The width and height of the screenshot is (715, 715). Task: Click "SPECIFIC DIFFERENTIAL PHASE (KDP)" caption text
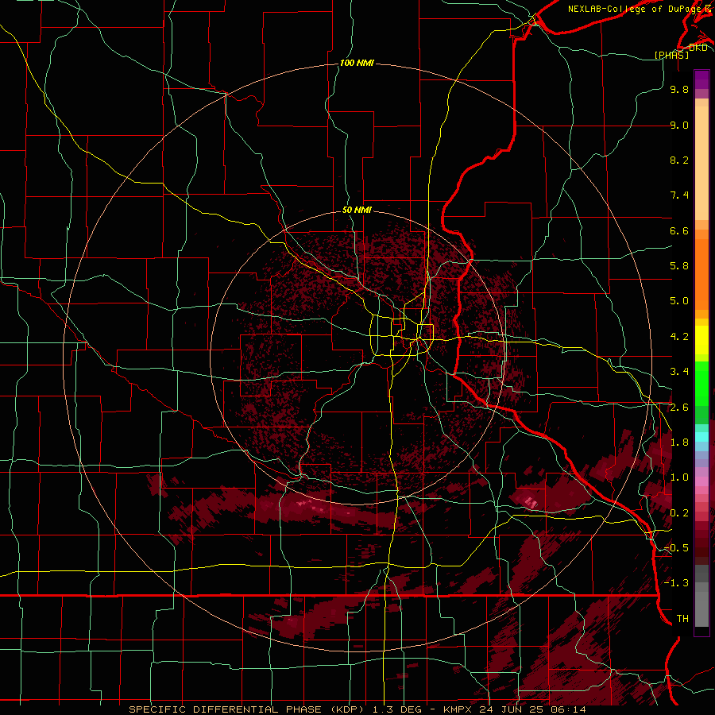point(248,709)
